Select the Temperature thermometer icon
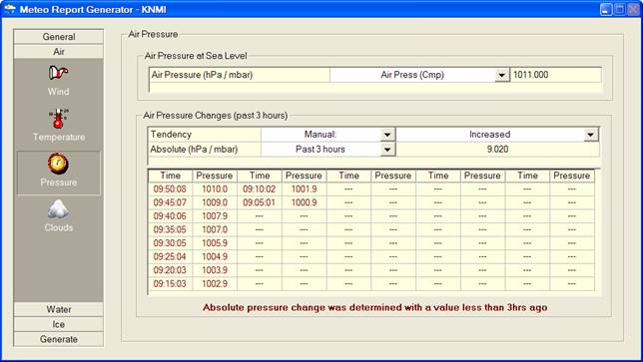The image size is (643, 362). coord(59,119)
